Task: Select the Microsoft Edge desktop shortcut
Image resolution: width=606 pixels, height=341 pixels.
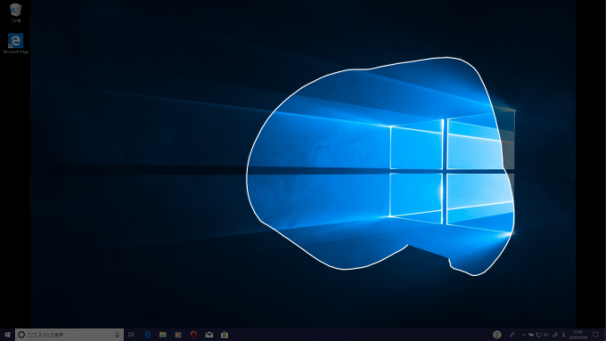Action: click(15, 44)
